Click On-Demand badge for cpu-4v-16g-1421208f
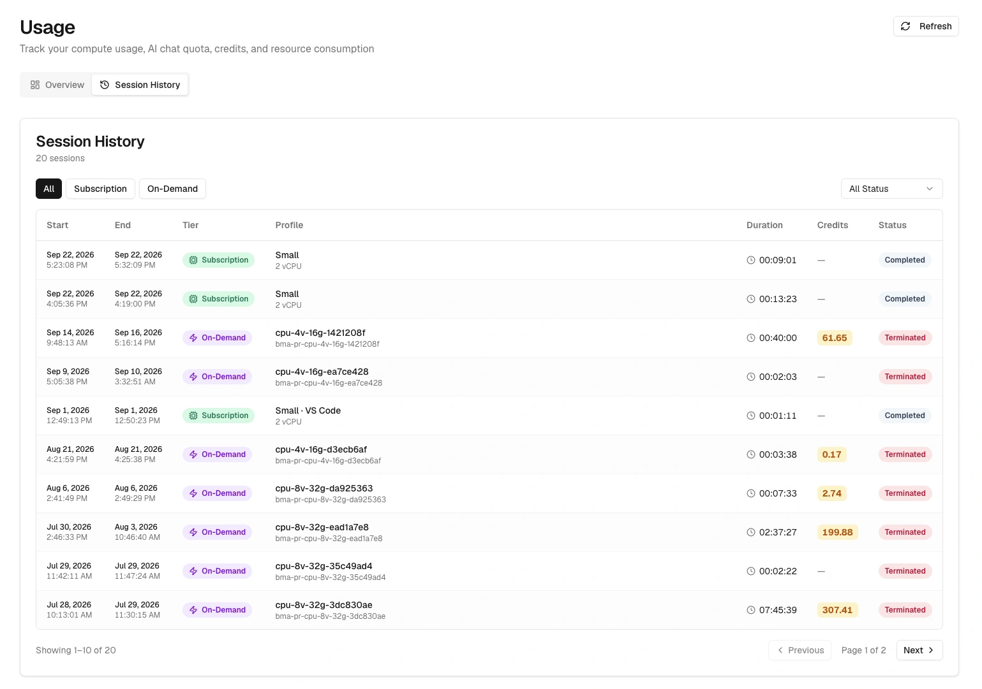Viewport: 982px width, 689px height. (217, 338)
